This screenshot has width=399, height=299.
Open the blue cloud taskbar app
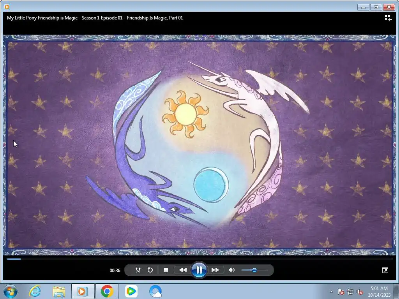[x=155, y=291]
